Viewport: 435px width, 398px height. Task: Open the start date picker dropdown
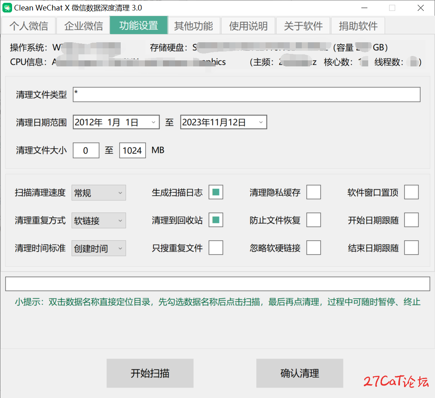(x=153, y=122)
